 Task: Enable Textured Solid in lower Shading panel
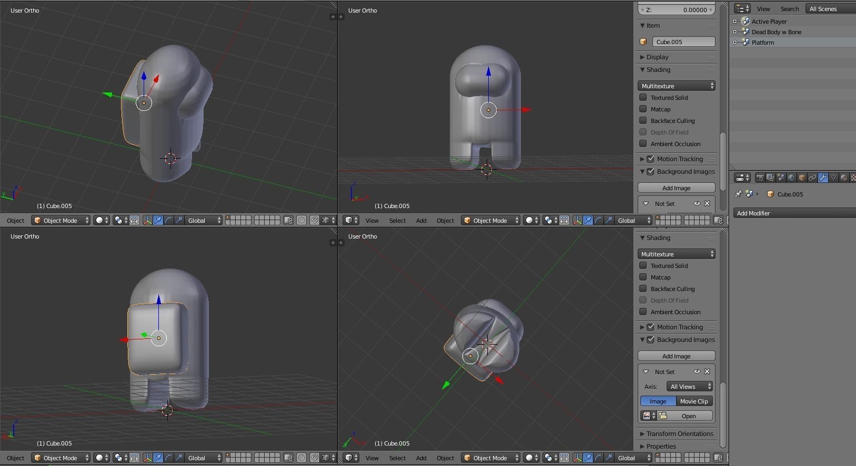[643, 265]
